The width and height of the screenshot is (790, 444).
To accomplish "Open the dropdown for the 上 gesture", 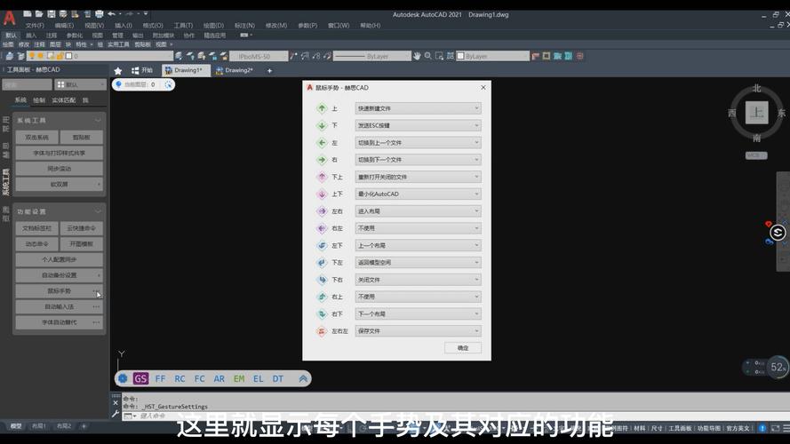I will [418, 108].
